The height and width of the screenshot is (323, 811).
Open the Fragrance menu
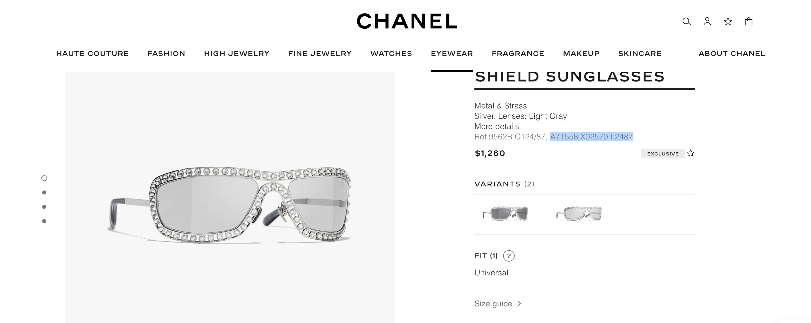[518, 53]
